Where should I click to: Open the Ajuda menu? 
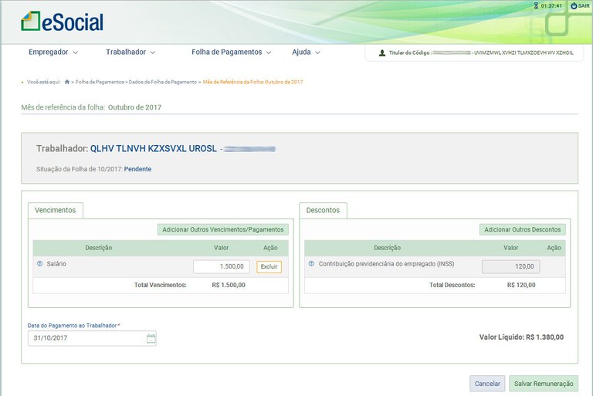tap(306, 52)
